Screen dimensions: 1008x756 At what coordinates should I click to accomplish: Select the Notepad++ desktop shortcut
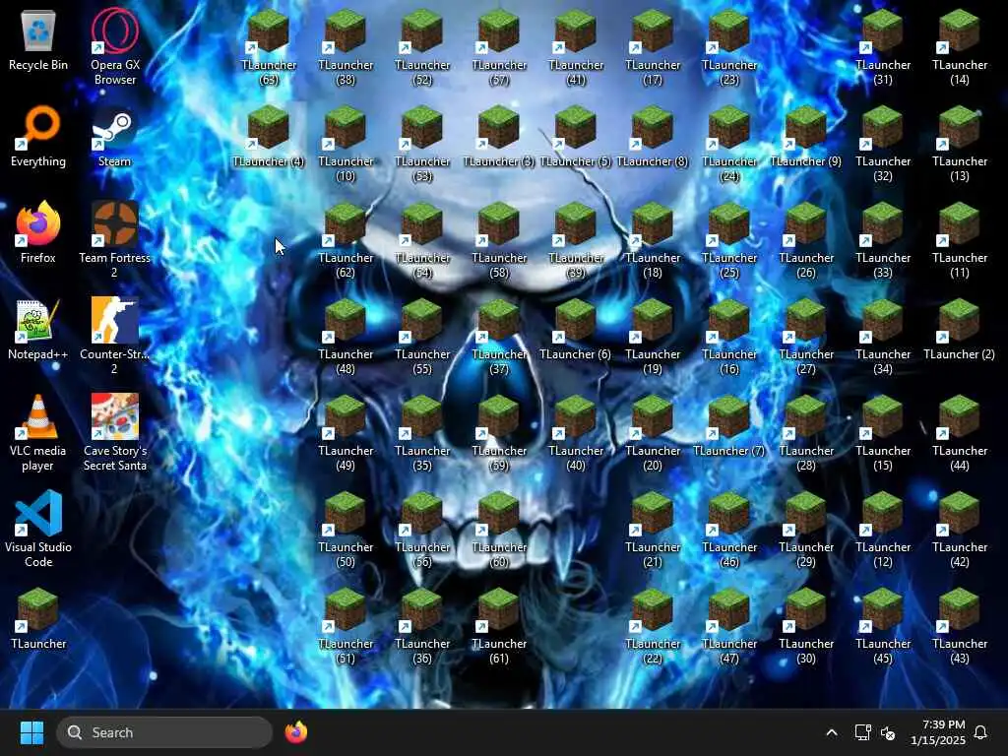(x=38, y=330)
